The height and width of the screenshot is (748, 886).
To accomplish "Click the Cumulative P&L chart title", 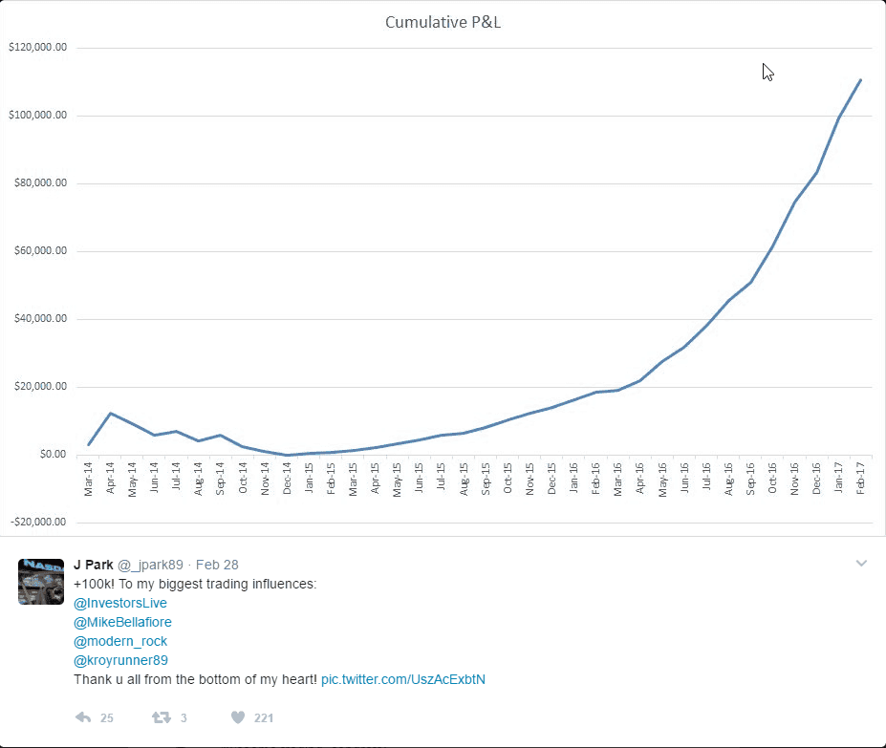I will (443, 22).
